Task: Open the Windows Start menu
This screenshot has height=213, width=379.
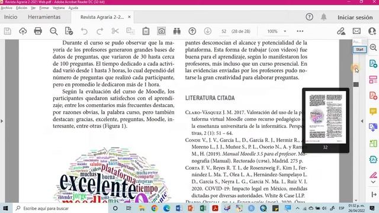Action: tap(5, 208)
